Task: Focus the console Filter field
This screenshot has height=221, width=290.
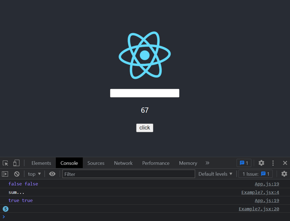Action: [129, 174]
